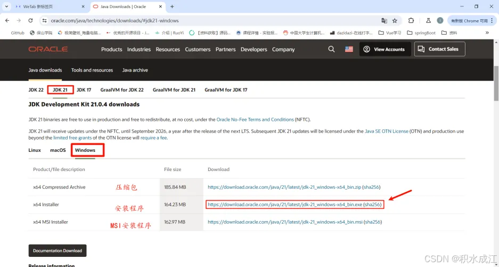Click 有新版 Chrome 可用 update button
The width and height of the screenshot is (499, 267).
coord(472,21)
